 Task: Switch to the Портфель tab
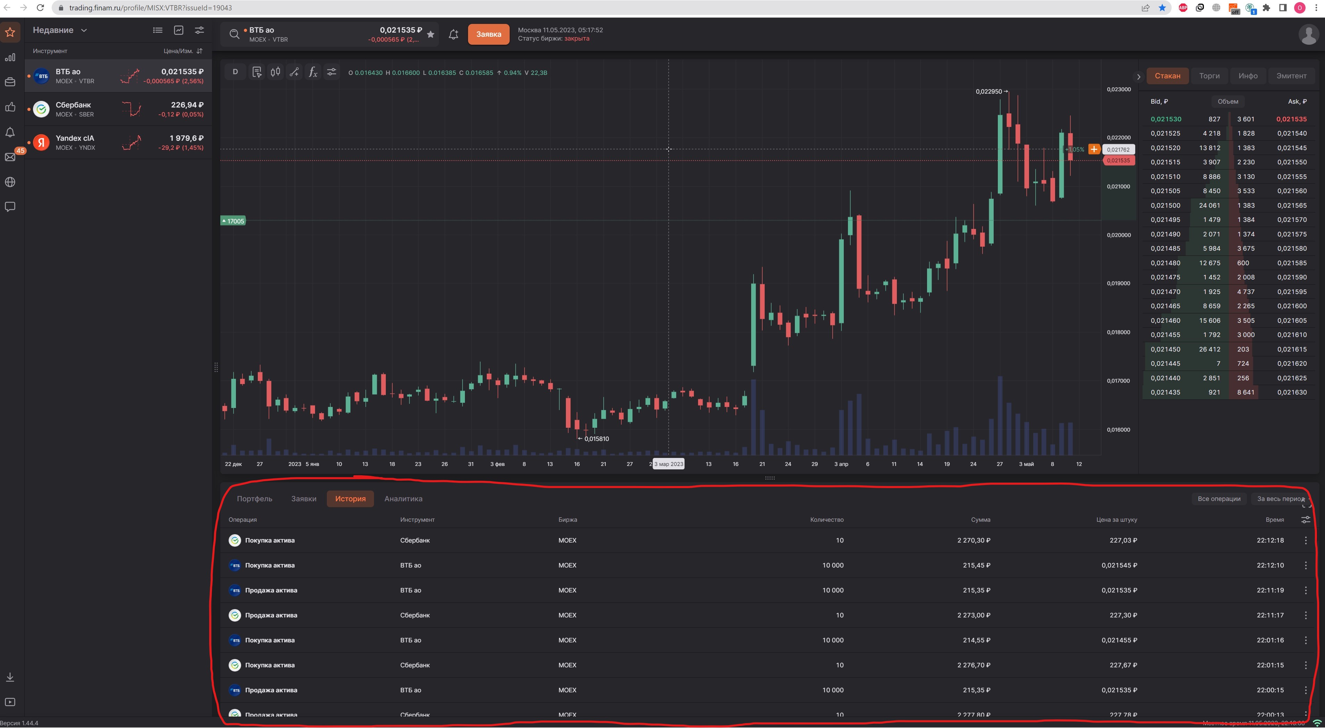(x=255, y=499)
